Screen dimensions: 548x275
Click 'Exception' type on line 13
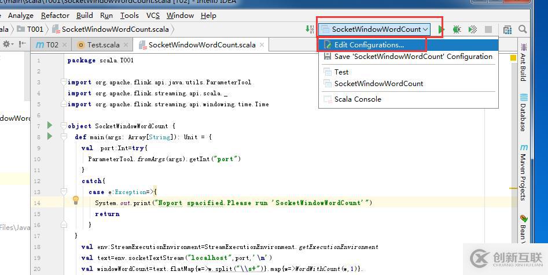[x=131, y=192]
